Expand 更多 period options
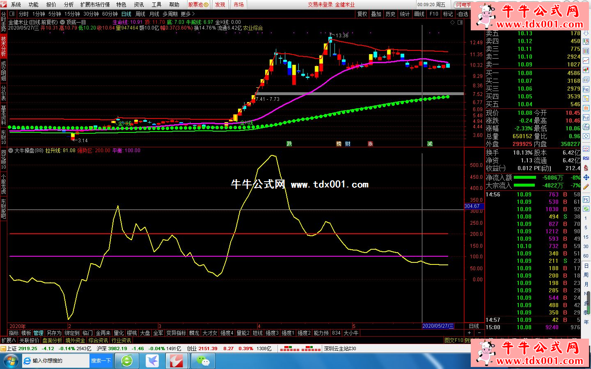The height and width of the screenshot is (369, 591). coord(188,14)
